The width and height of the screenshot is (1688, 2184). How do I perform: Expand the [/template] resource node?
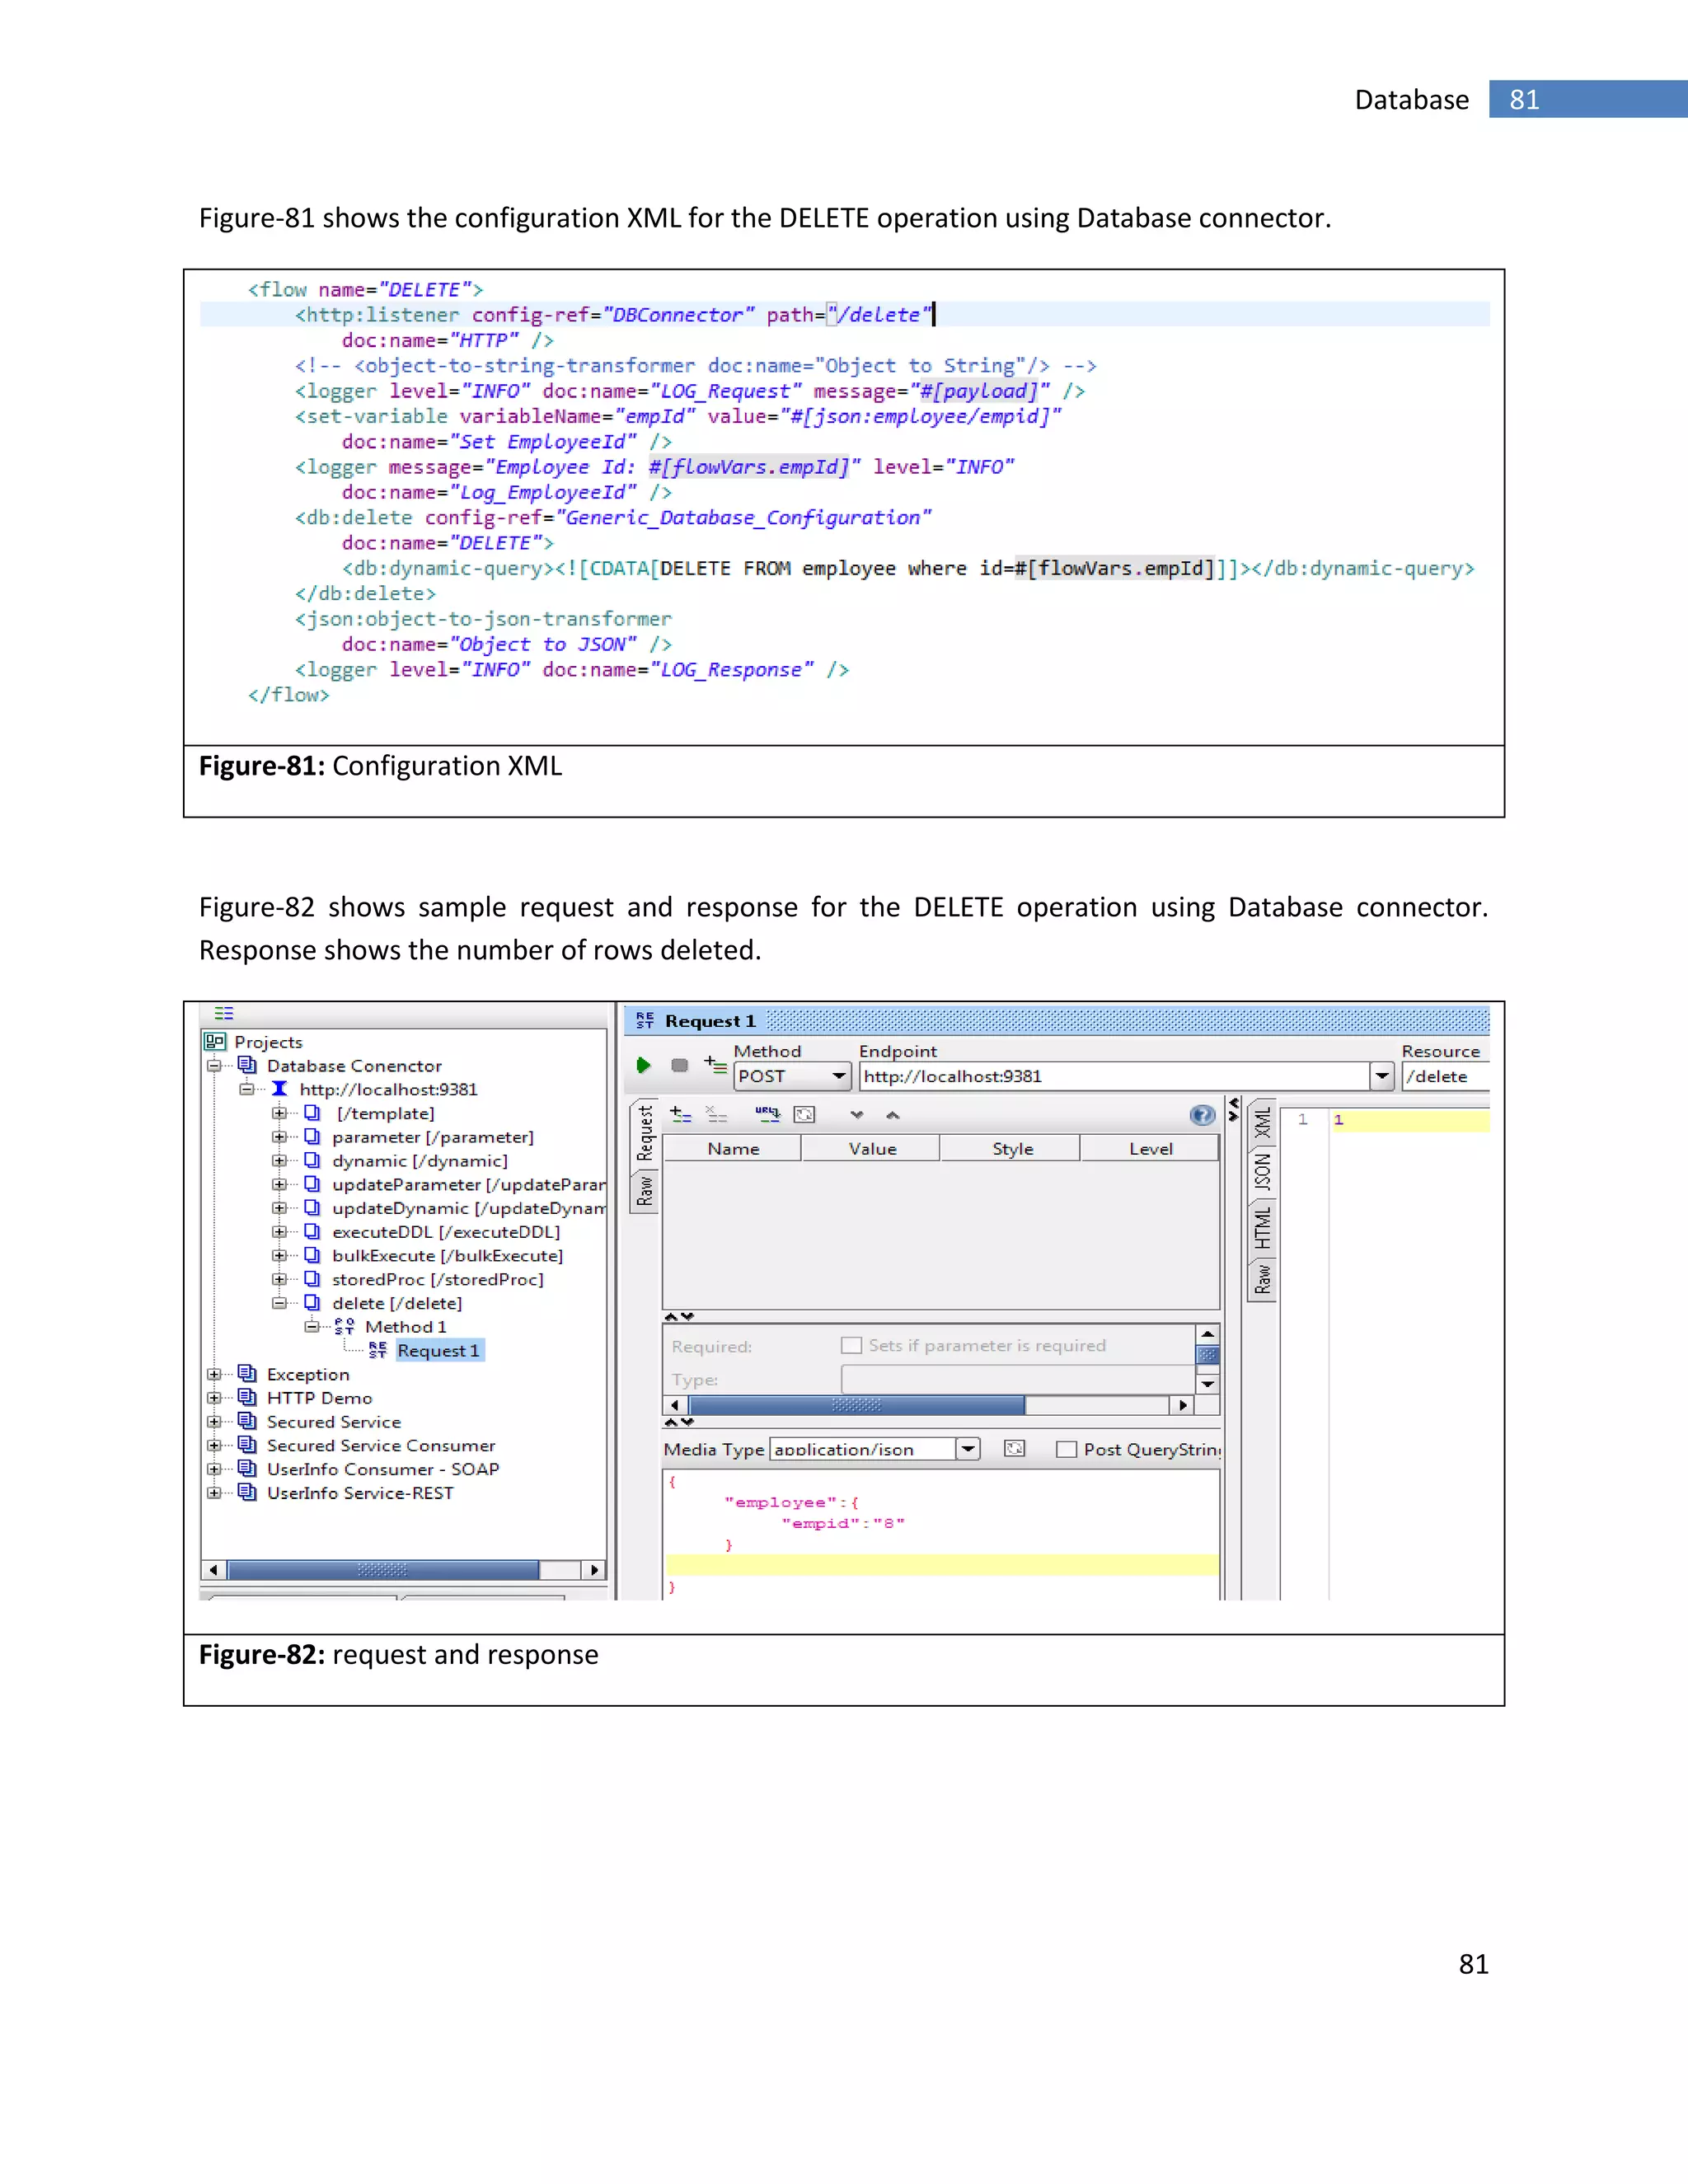[279, 1113]
